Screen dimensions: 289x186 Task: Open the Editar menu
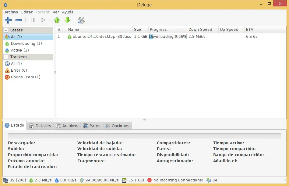point(27,12)
